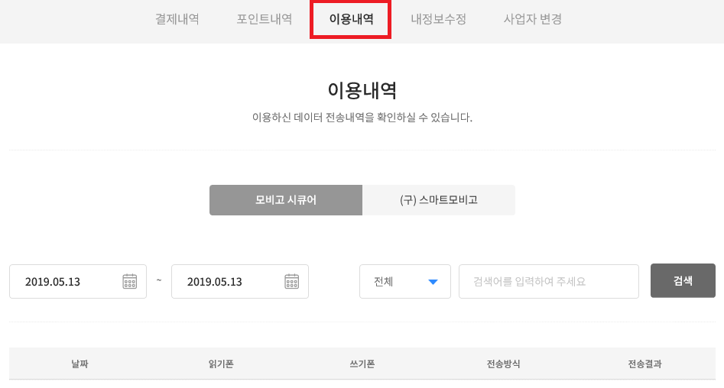Screen dimensions: 724x388
Task: Select the 모비고 시큐어 toggle
Action: [x=286, y=200]
